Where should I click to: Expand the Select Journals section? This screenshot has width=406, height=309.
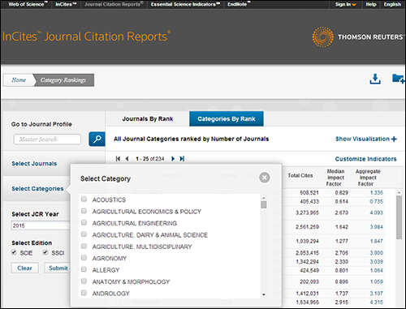pos(34,164)
